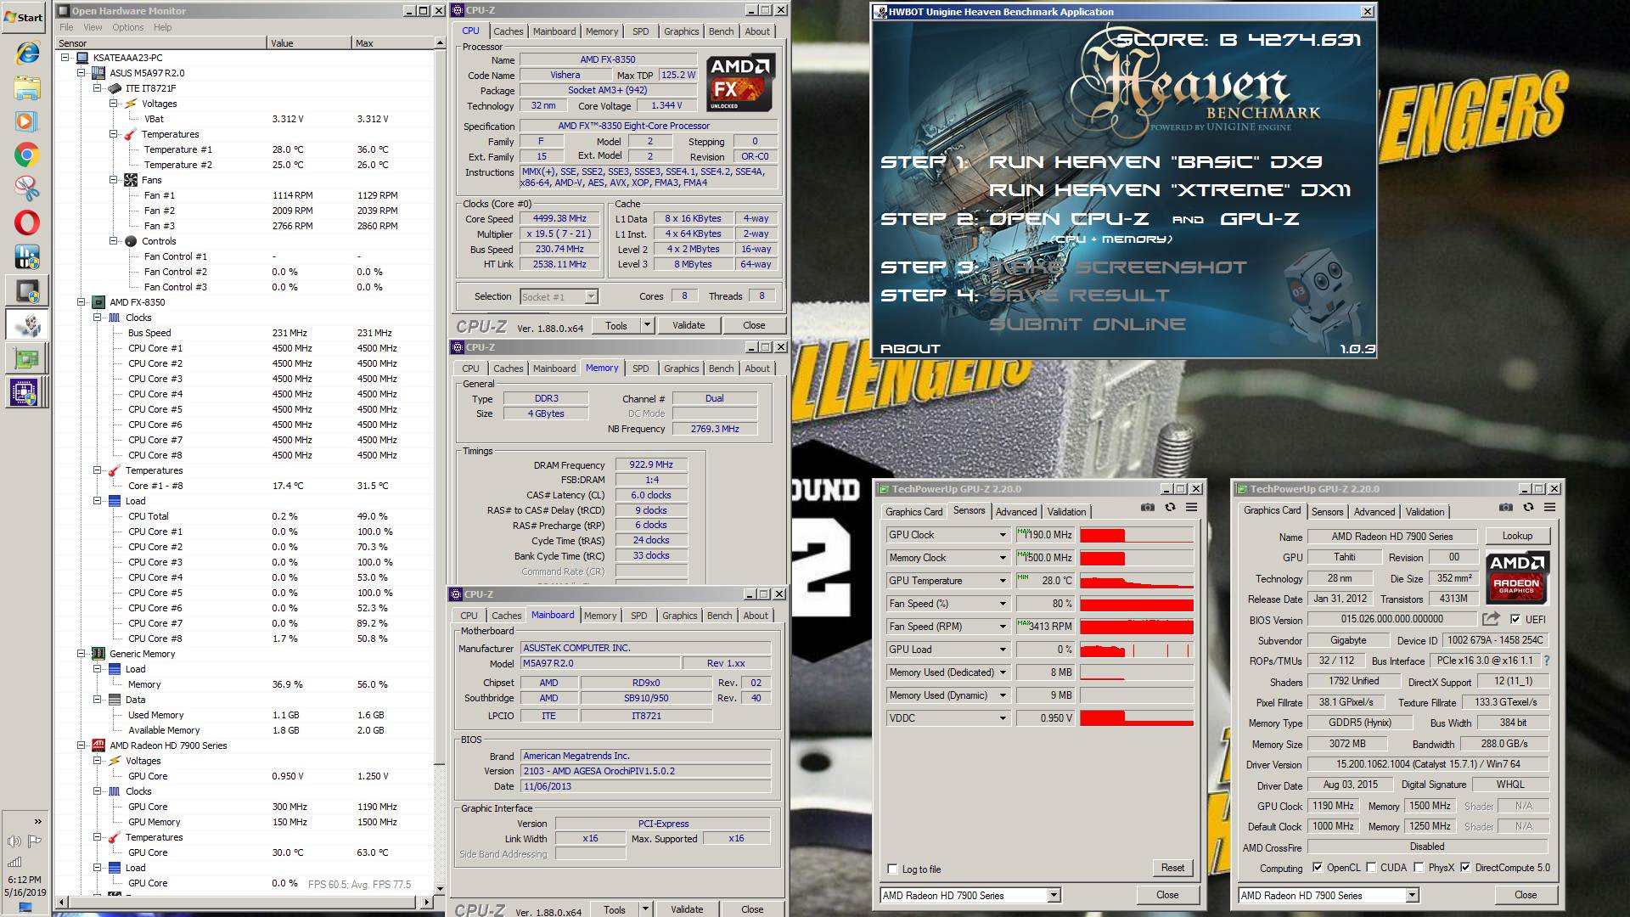Click the network signal tray icon

pyautogui.click(x=14, y=862)
